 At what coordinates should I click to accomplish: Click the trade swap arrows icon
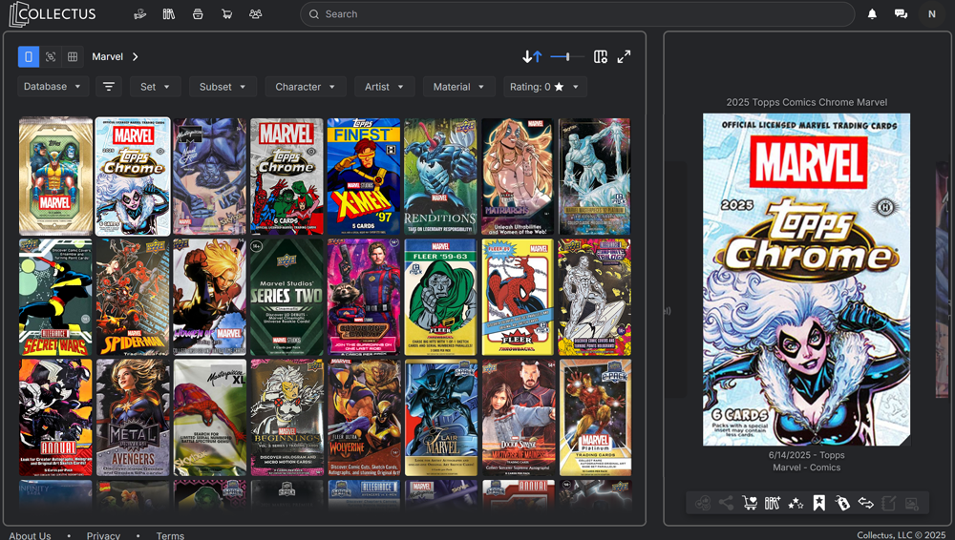[865, 503]
